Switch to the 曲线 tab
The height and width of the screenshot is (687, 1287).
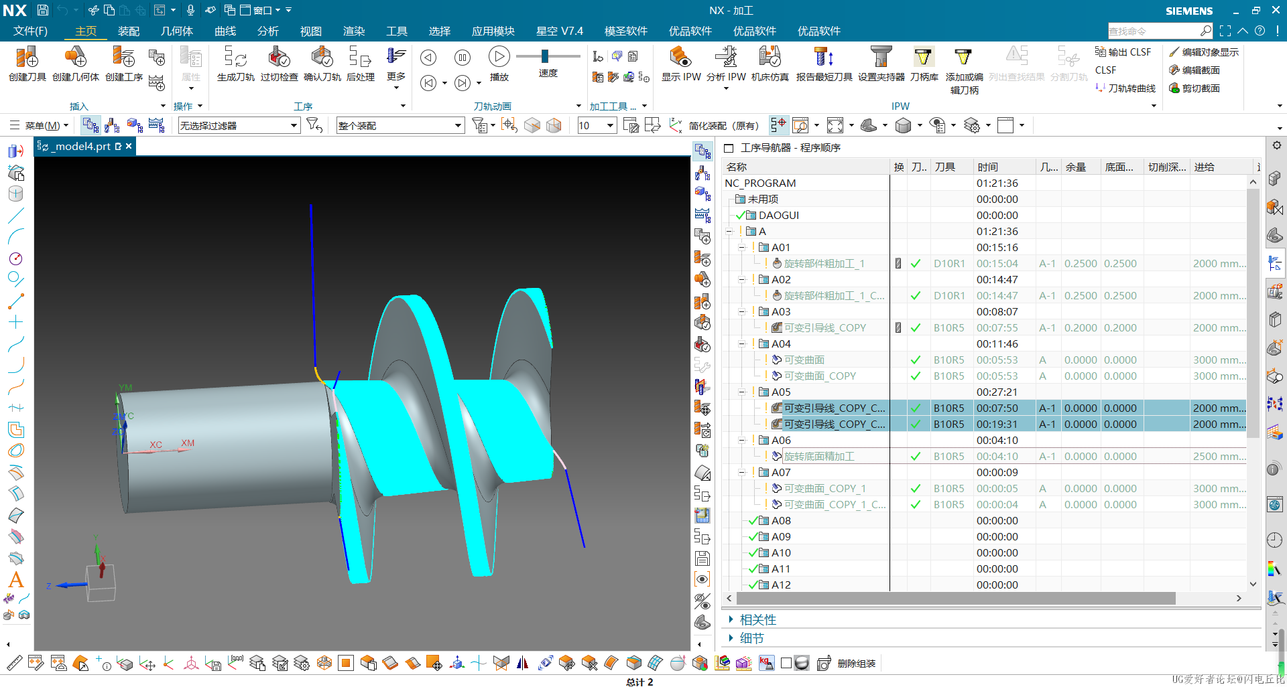point(225,31)
